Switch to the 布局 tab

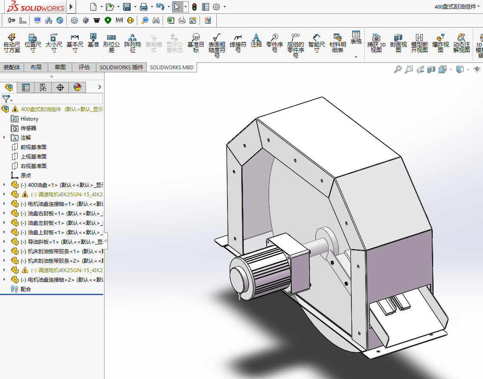point(36,67)
